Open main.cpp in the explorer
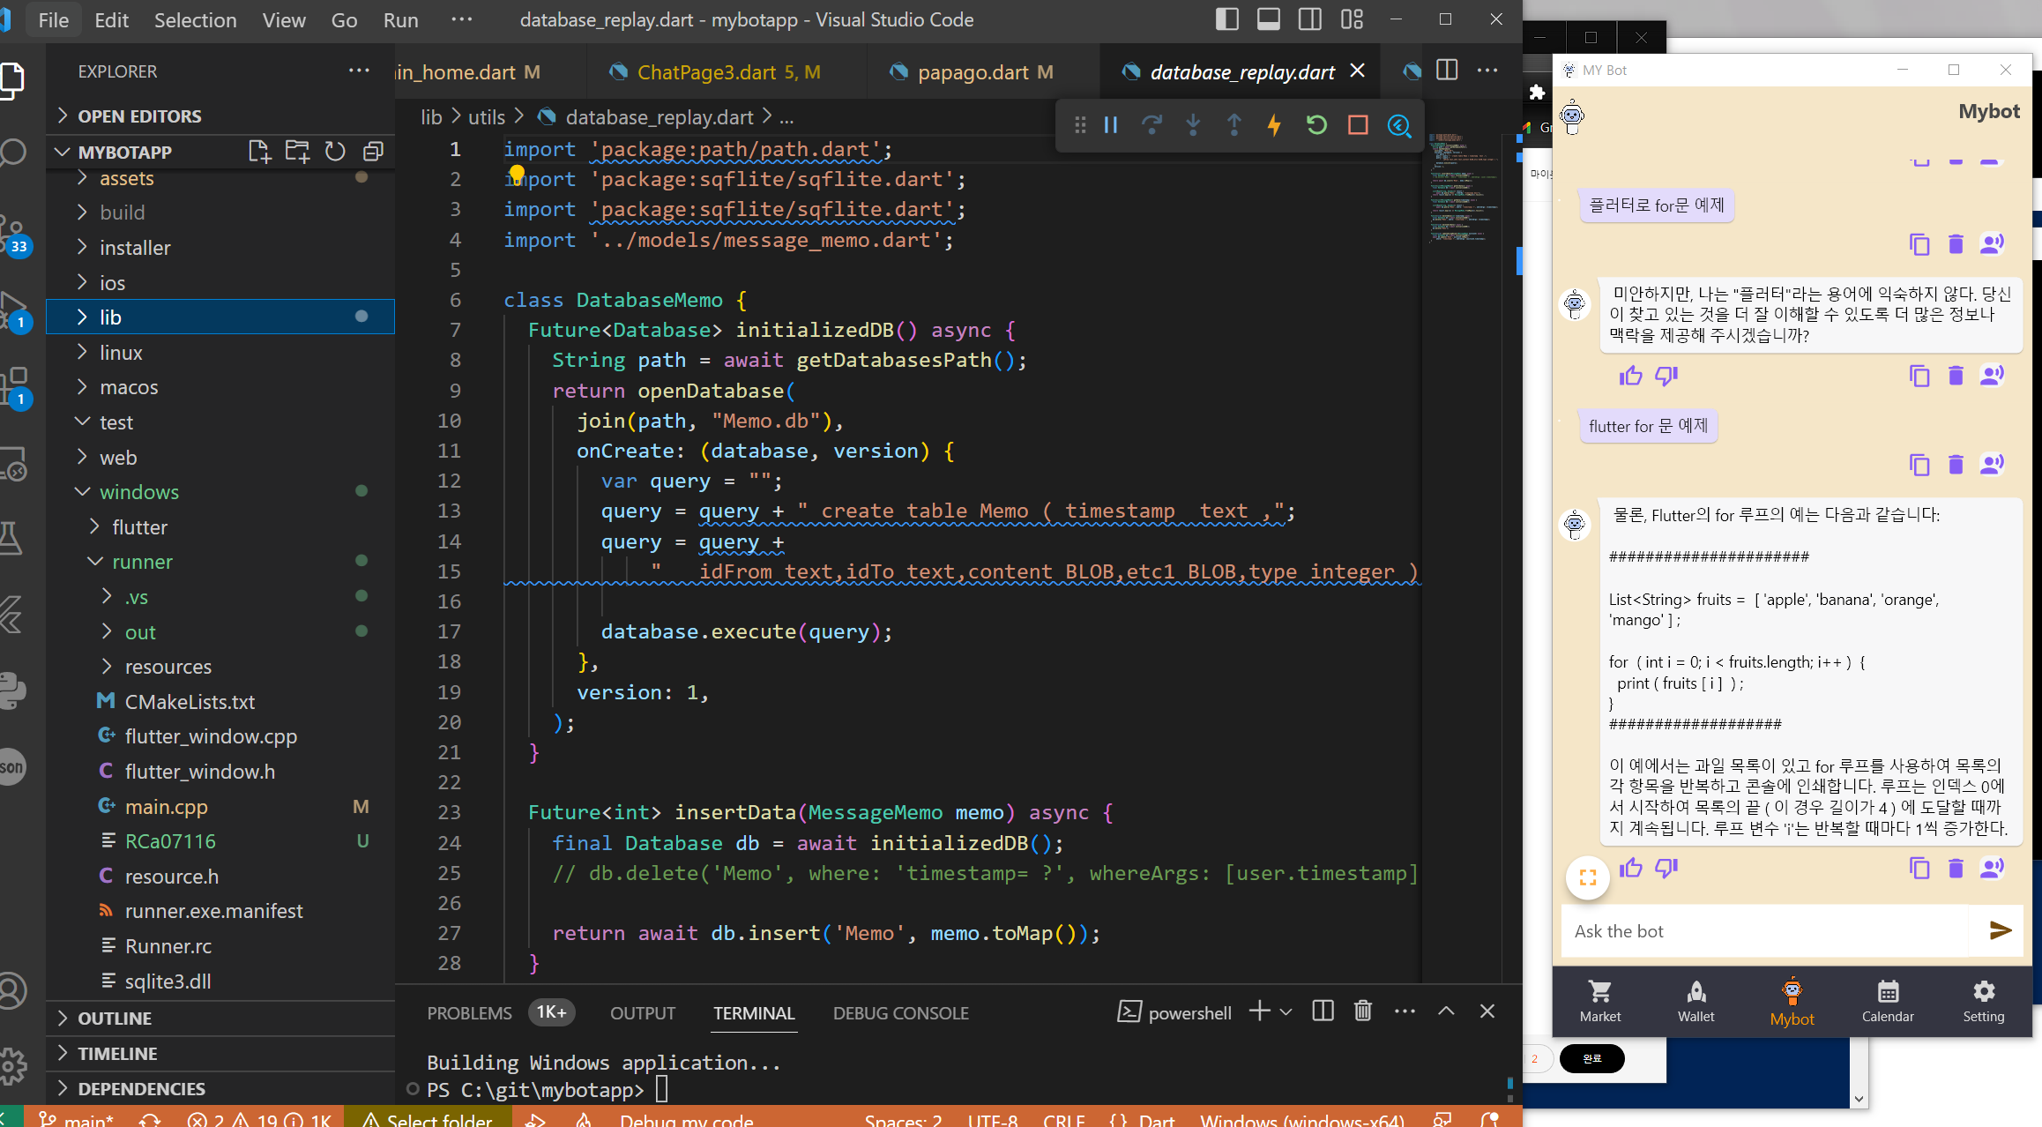This screenshot has width=2042, height=1127. (166, 807)
